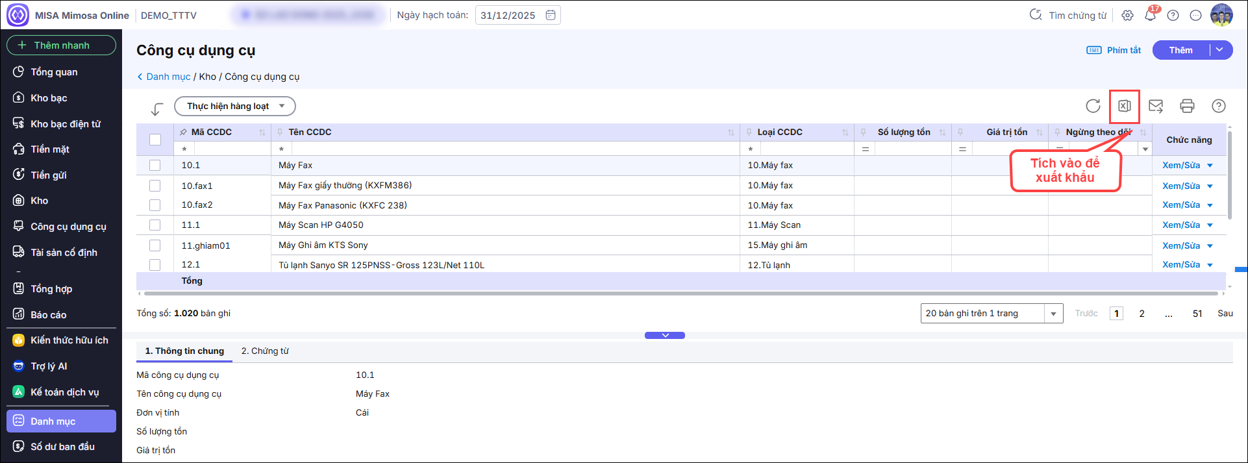Click the Thêm nhanh button

click(61, 45)
